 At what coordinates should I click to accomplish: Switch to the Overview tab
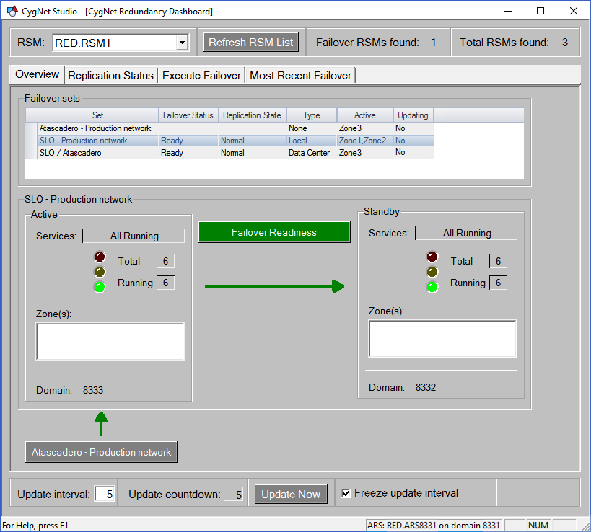point(37,74)
